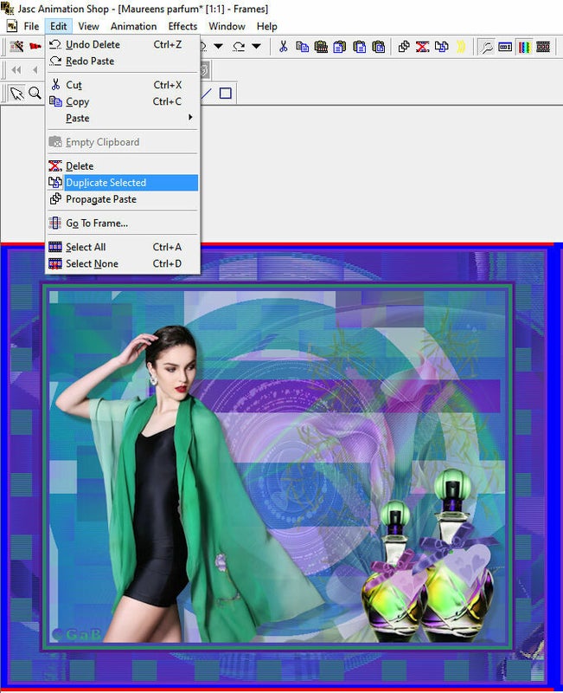Toggle the magnifier view button in the toolbar

tap(486, 47)
